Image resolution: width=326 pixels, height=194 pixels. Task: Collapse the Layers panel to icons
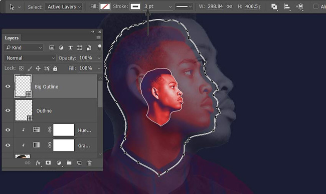click(x=92, y=31)
